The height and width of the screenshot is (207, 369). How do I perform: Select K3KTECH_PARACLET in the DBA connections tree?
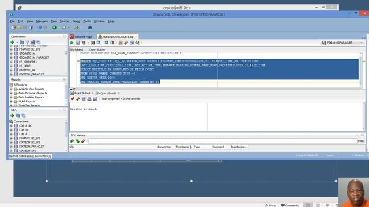[x=32, y=147]
